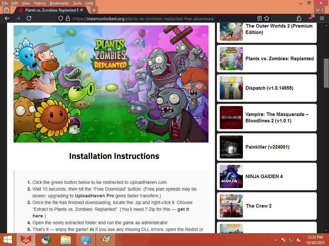Click the muted volume tray icon
This screenshot has width=329, height=246.
(x=298, y=240)
